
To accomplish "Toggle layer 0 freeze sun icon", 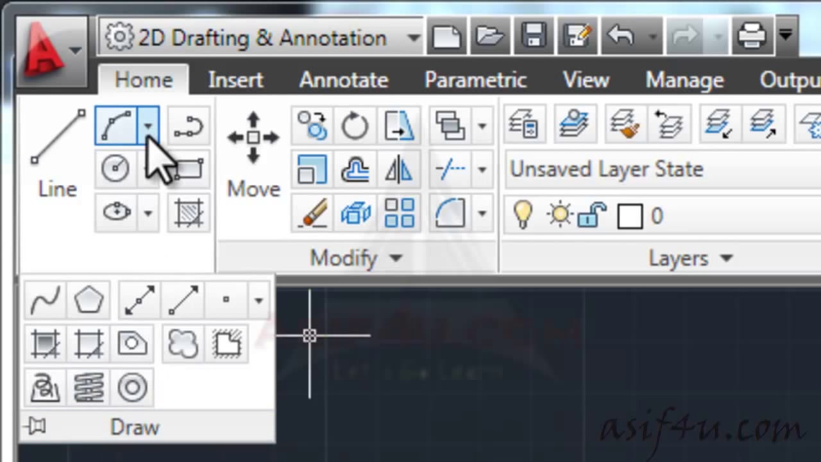I will (x=559, y=215).
